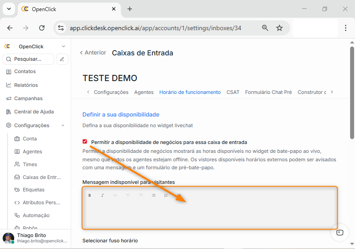
Task: Open the Agentes tab
Action: (x=144, y=92)
